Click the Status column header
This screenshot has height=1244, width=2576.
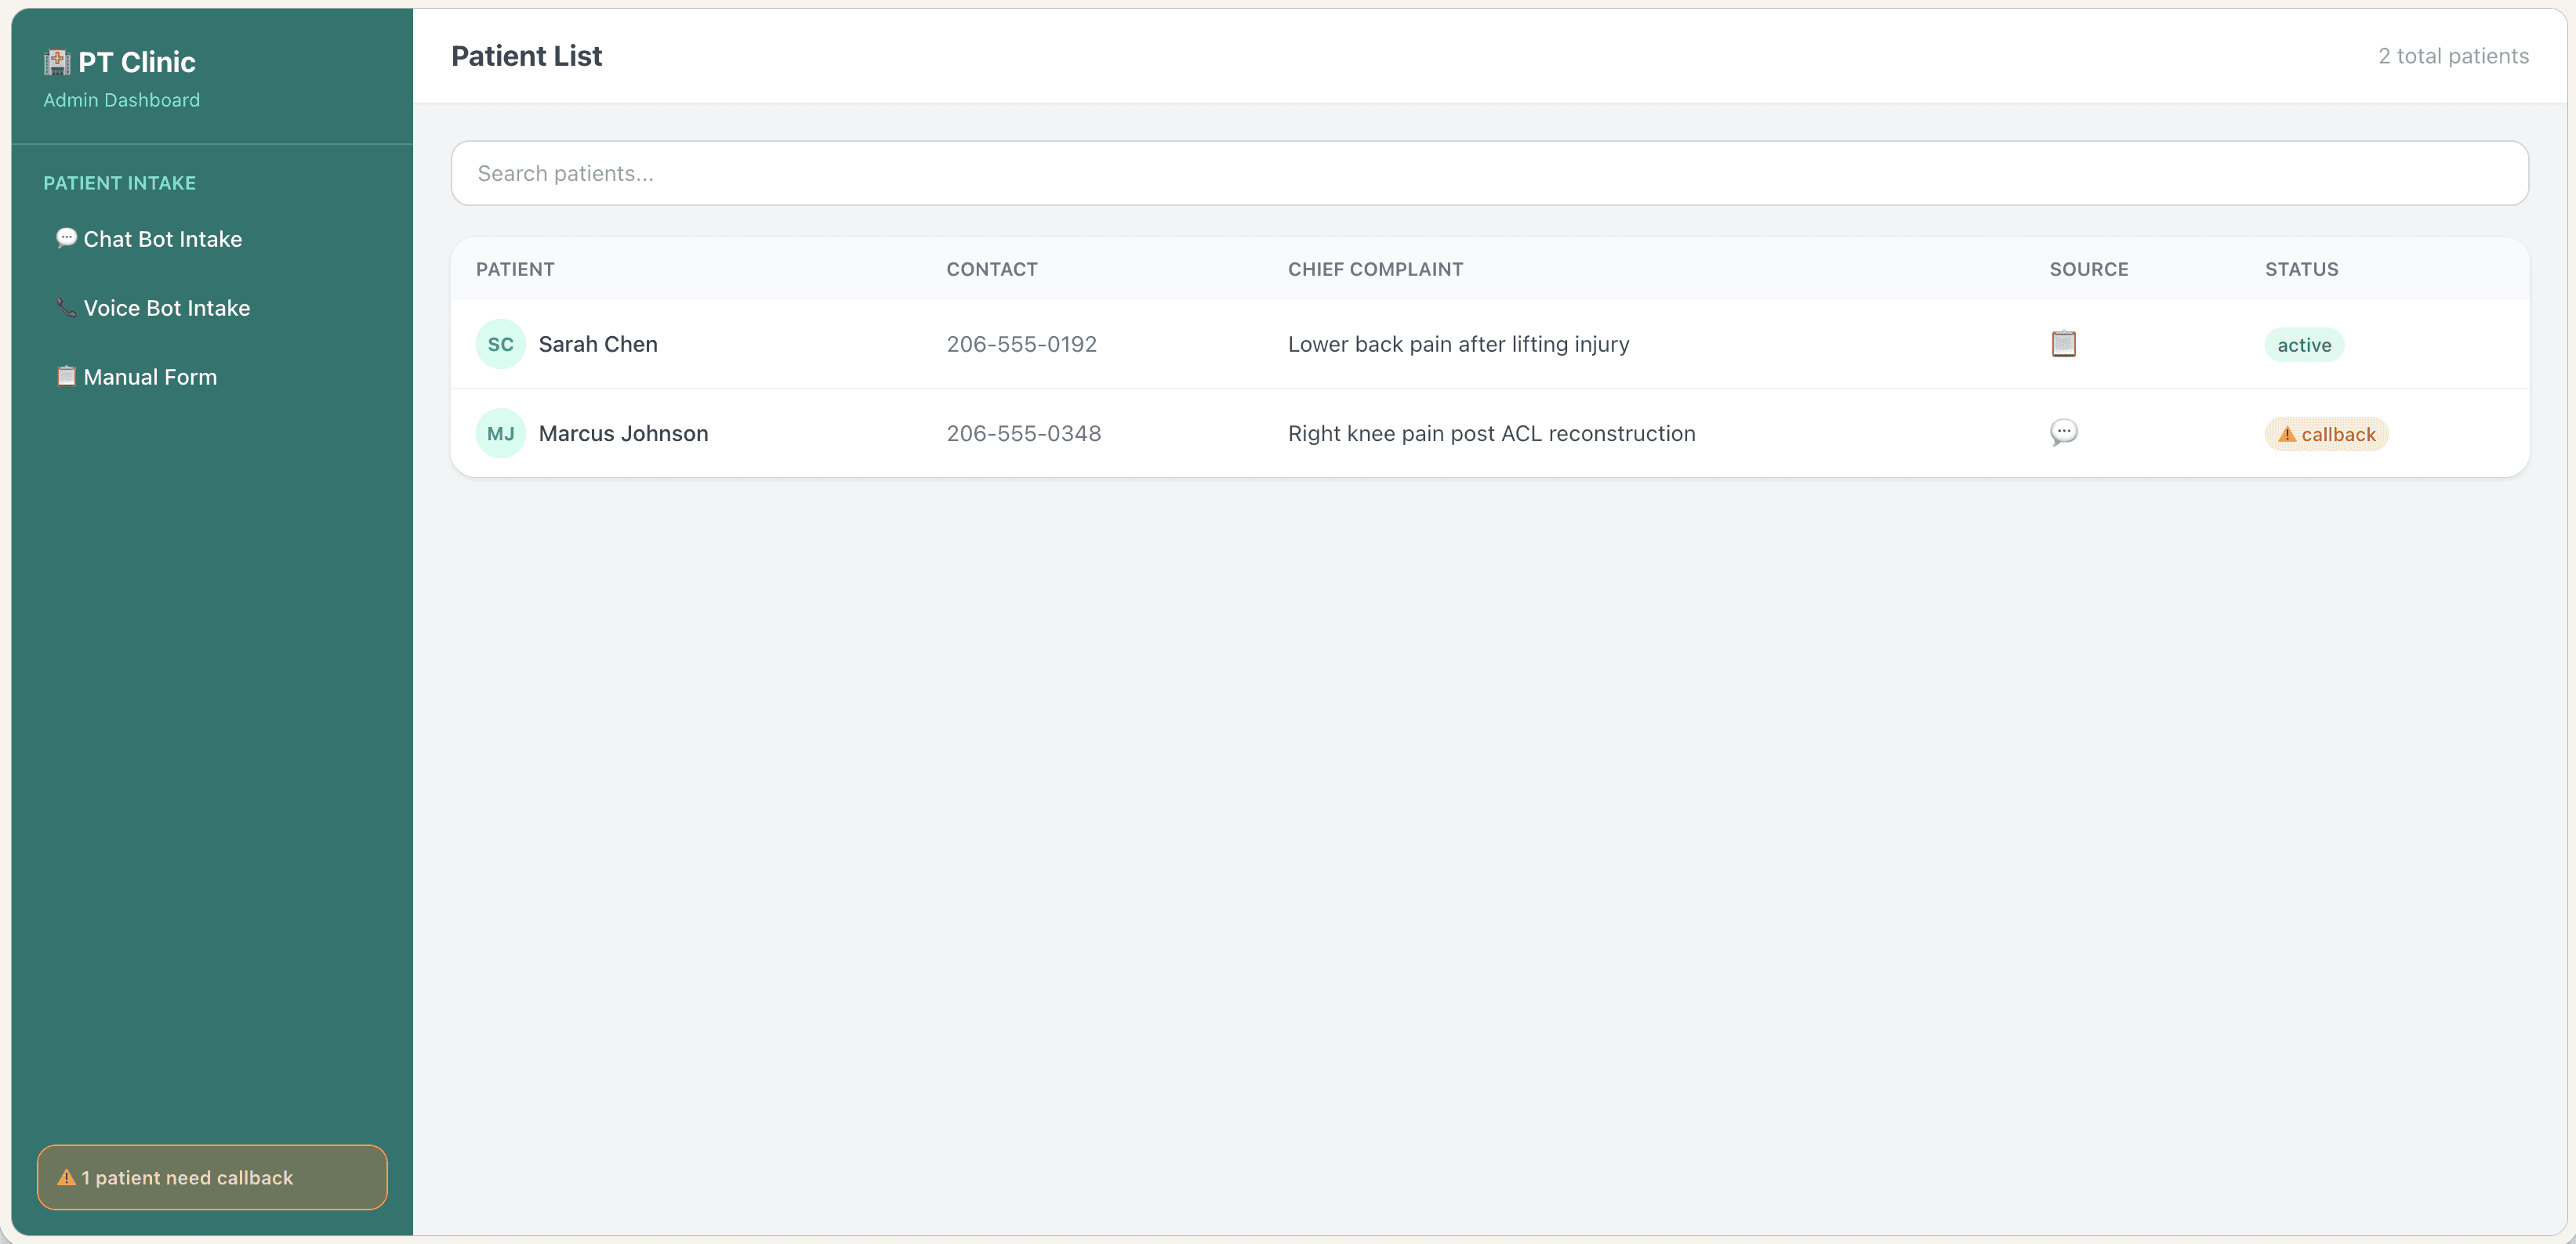click(x=2301, y=269)
